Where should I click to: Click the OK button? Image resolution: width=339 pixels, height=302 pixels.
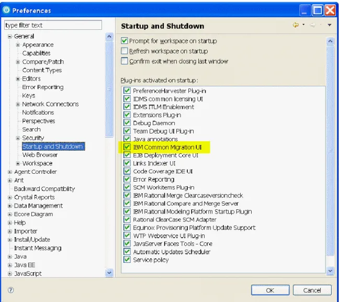pos(270,290)
